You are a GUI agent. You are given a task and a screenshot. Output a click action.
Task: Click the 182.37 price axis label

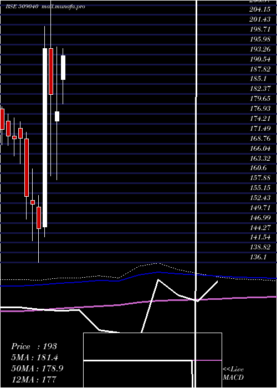[260, 89]
